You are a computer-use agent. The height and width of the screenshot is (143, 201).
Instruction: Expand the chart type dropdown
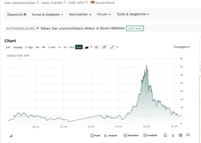(91, 47)
